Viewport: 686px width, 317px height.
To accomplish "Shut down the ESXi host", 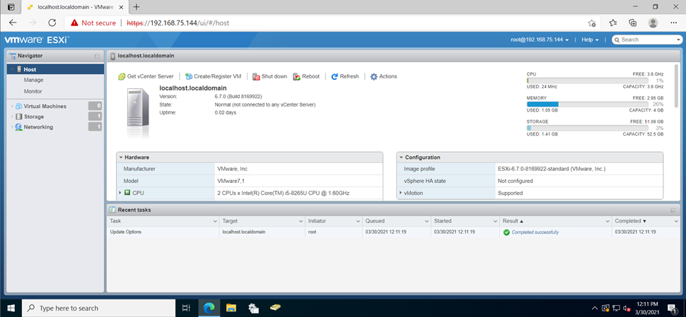I will click(269, 76).
